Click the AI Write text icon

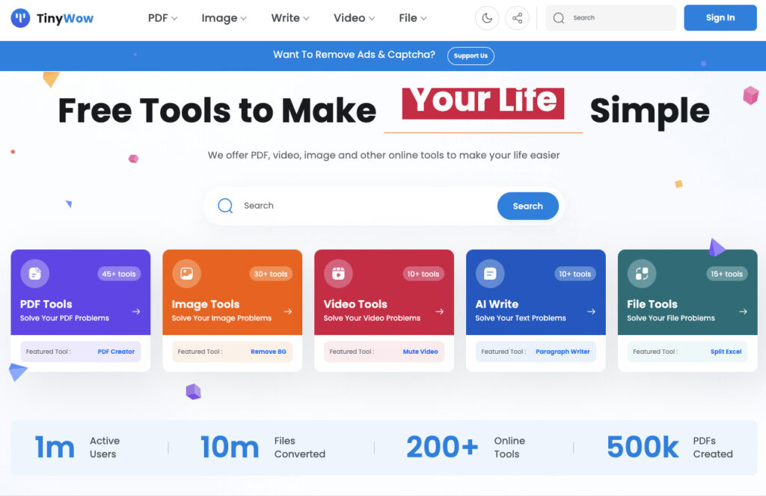click(x=490, y=274)
